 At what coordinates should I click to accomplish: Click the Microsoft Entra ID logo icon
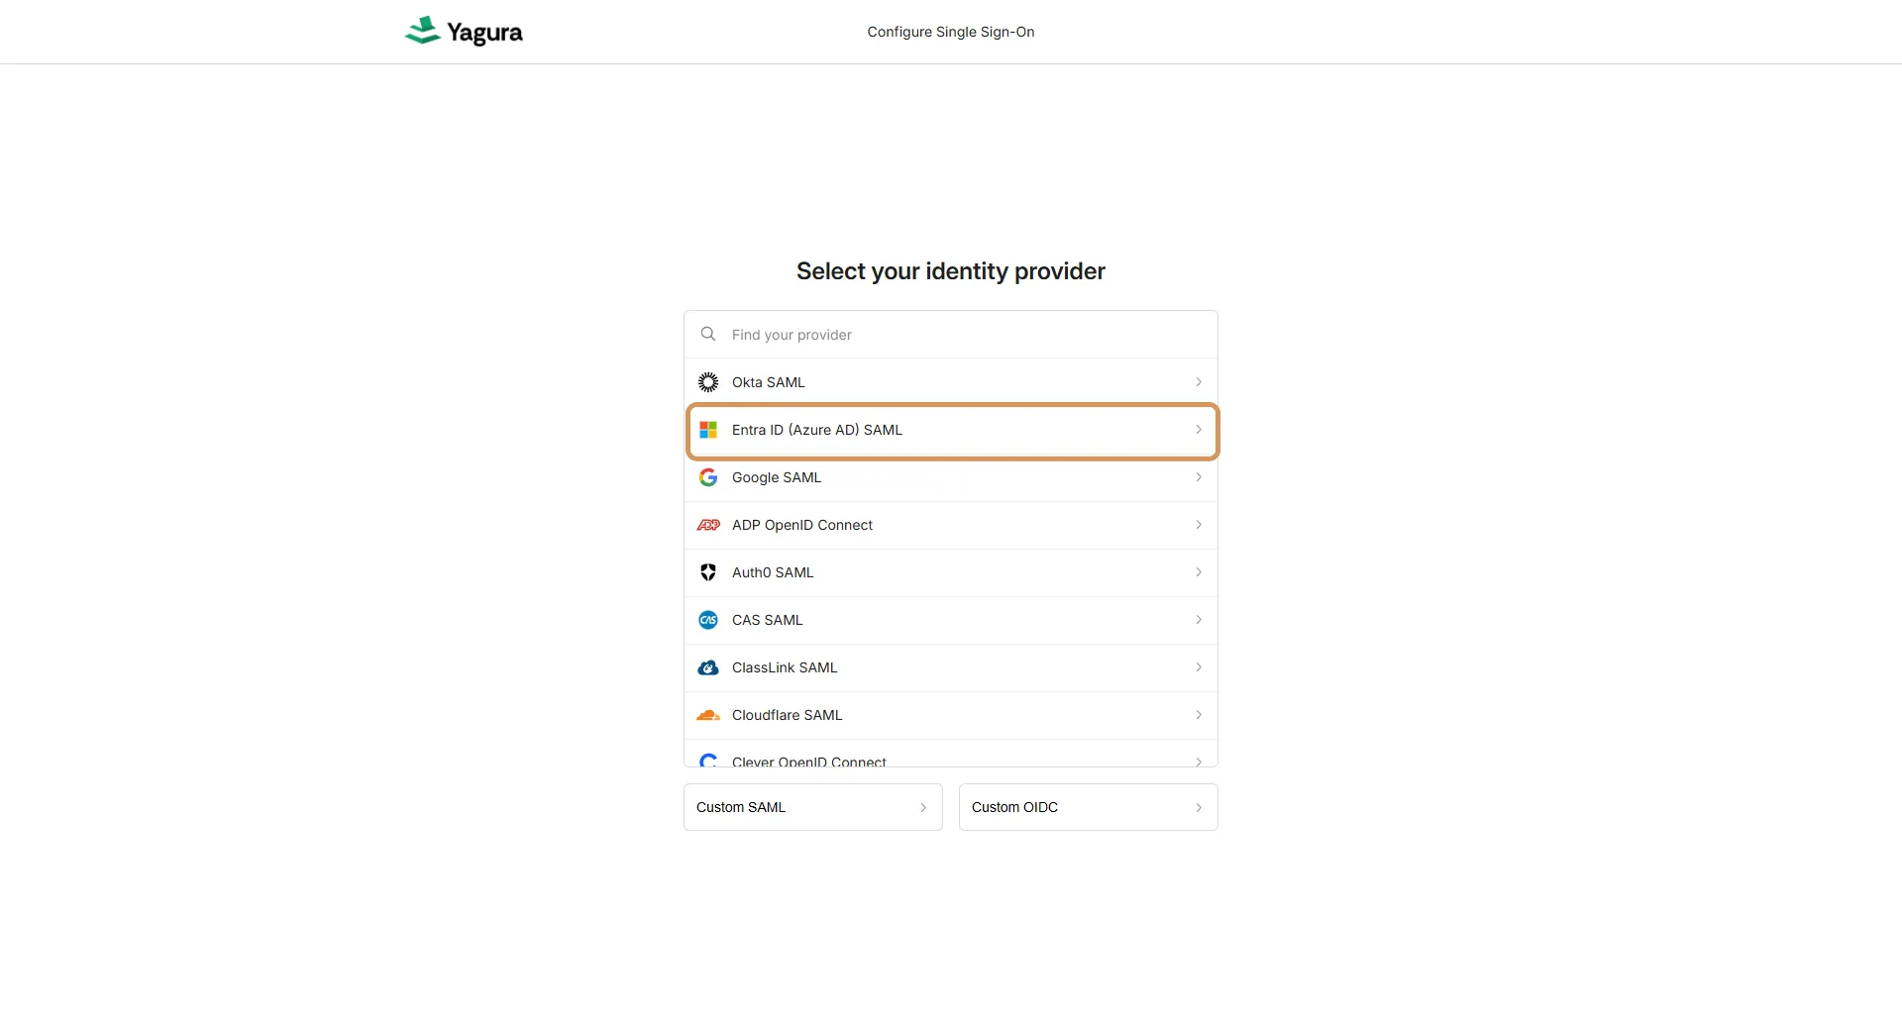click(x=708, y=430)
